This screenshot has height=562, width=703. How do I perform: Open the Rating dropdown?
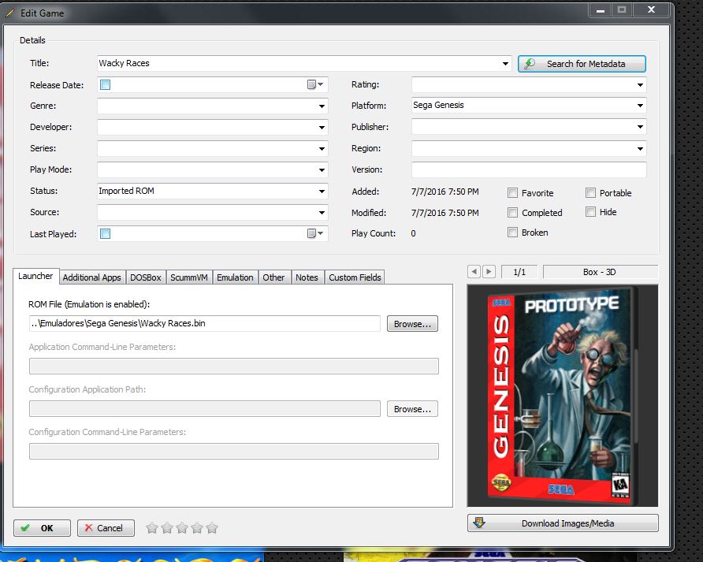click(640, 85)
